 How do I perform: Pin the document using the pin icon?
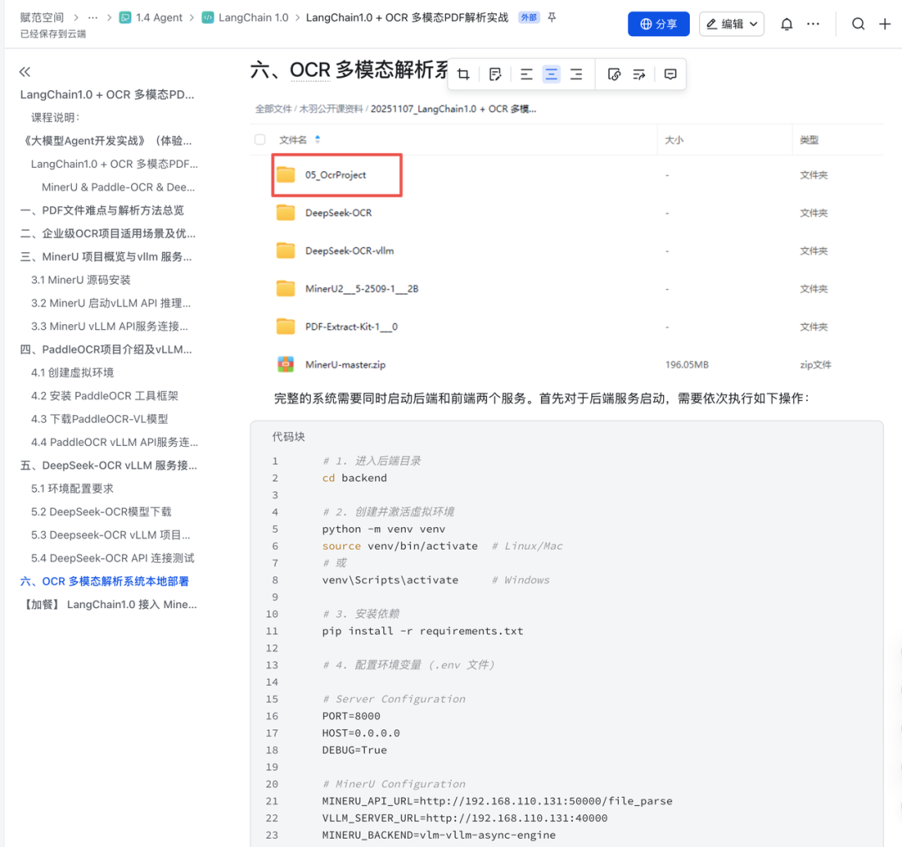click(x=551, y=17)
